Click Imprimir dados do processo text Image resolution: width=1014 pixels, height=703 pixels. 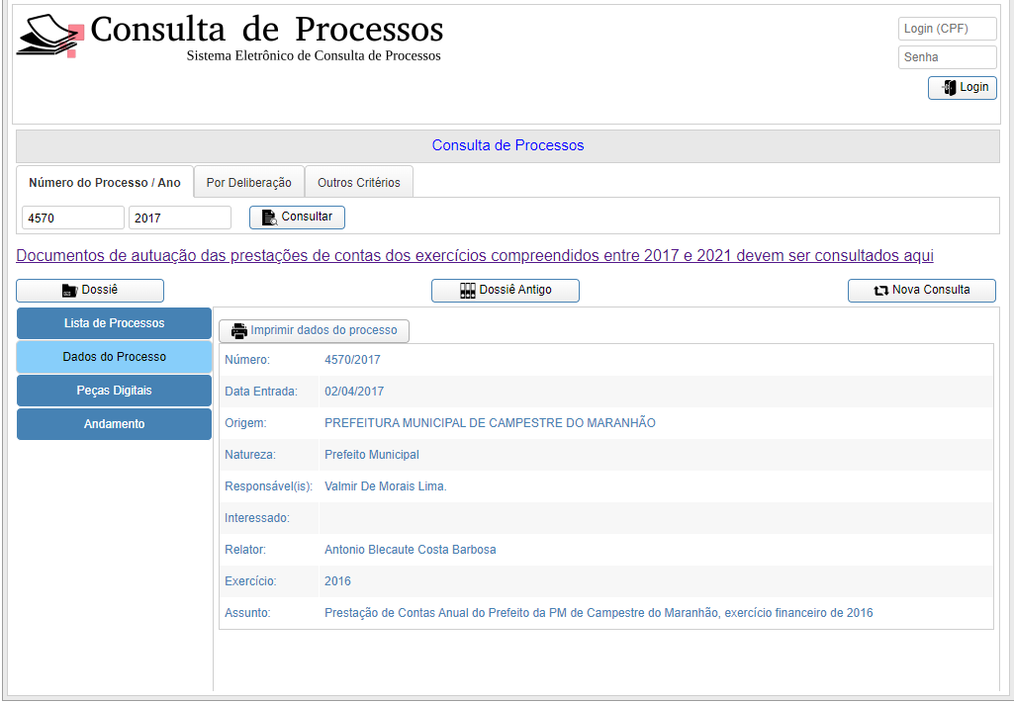point(324,330)
